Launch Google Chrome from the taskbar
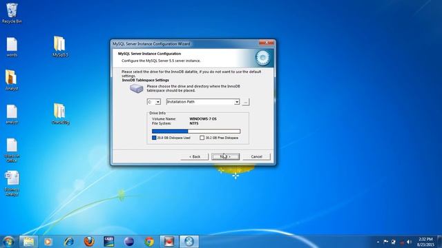 pos(149,242)
